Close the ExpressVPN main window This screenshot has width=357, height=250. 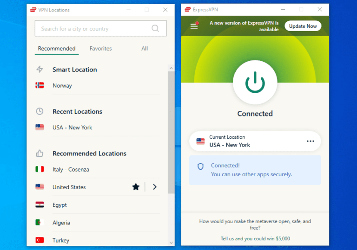coord(320,9)
